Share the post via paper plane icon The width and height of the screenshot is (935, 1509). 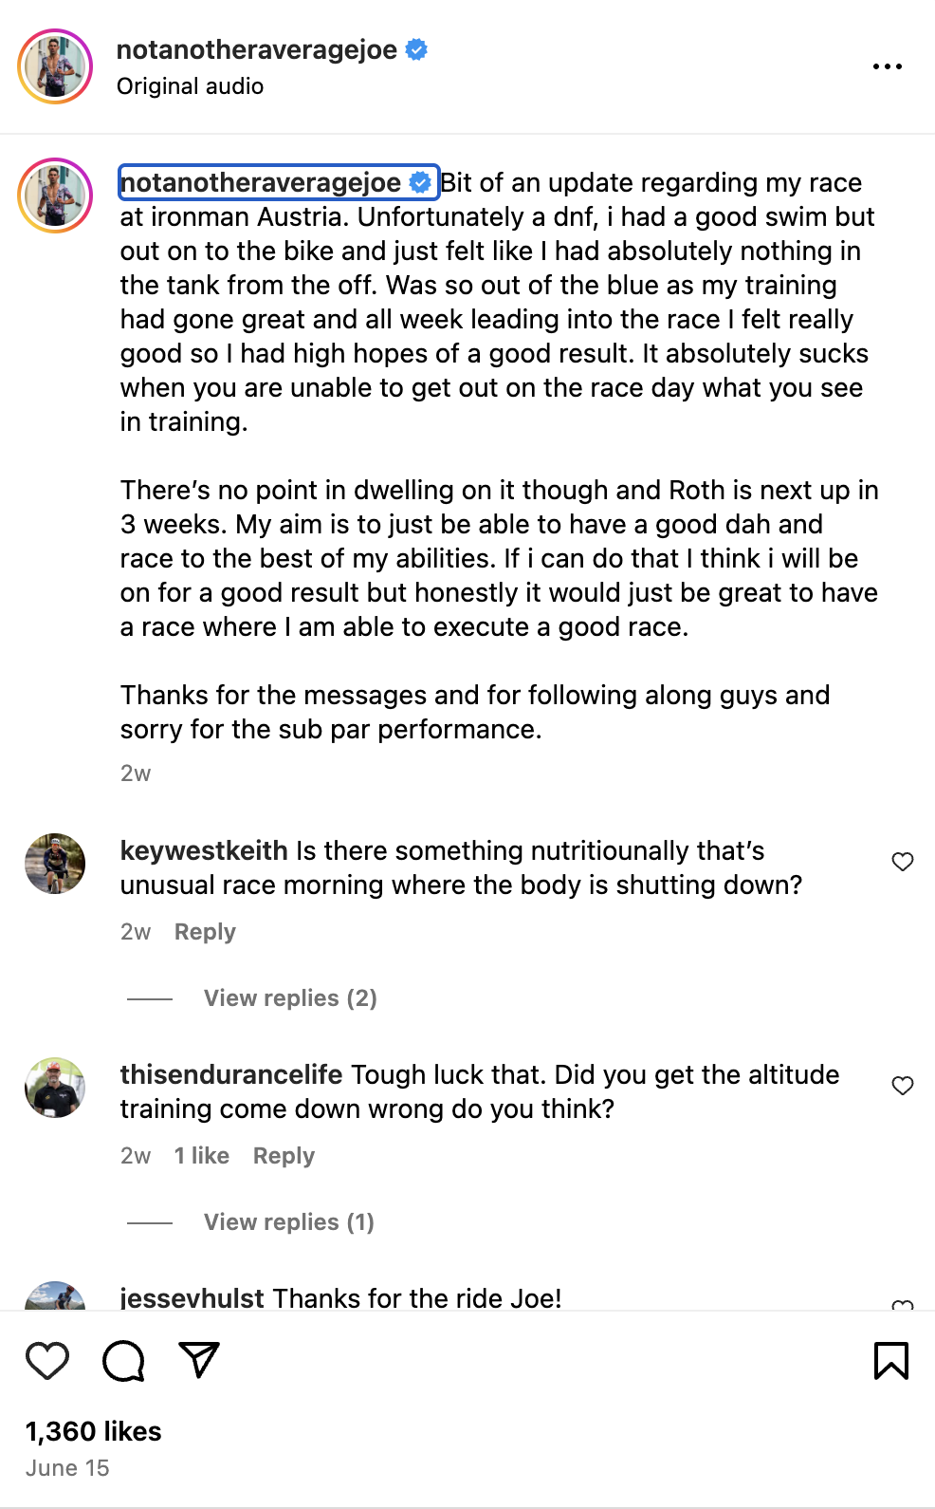pos(199,1360)
